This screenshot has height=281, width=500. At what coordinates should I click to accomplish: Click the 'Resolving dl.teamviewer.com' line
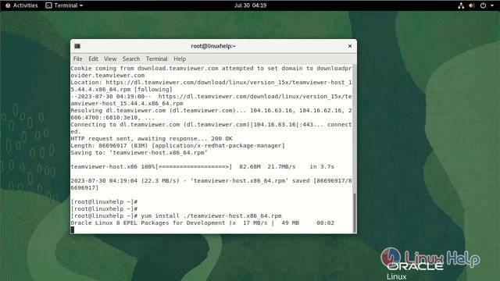point(211,114)
